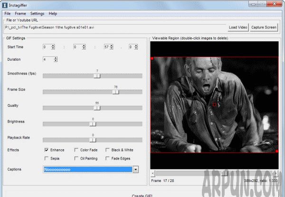This screenshot has width=285, height=197.
Task: Click the red center marker in the preview
Action: click(214, 105)
